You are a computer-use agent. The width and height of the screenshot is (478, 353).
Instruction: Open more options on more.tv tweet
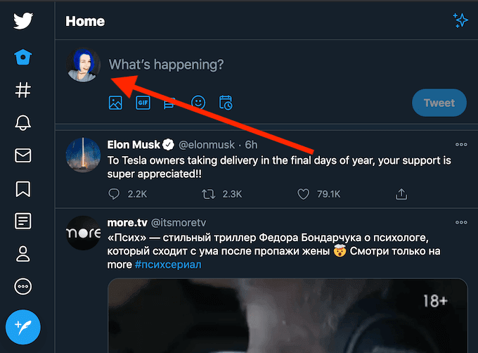[461, 222]
